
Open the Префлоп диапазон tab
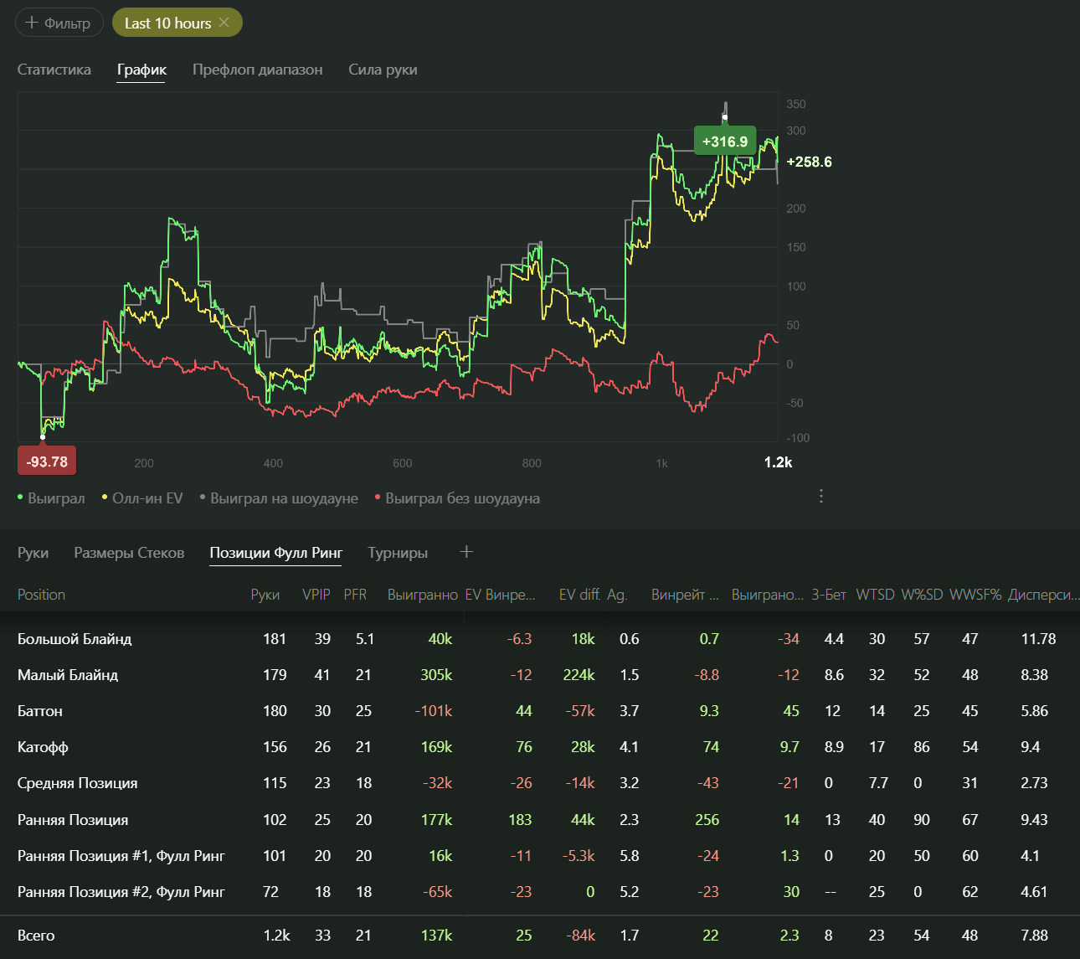[x=257, y=70]
